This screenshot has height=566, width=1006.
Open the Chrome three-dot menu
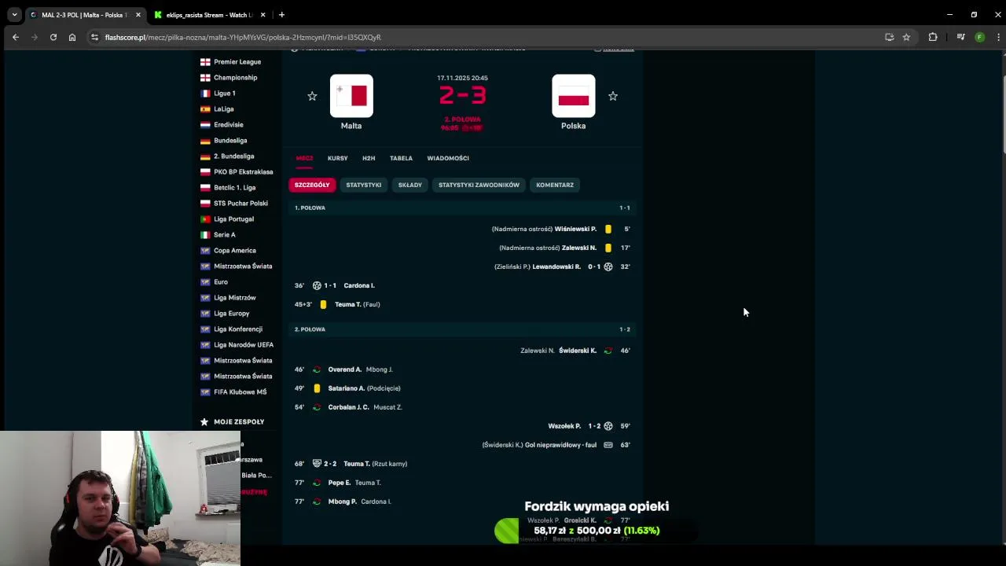point(998,37)
